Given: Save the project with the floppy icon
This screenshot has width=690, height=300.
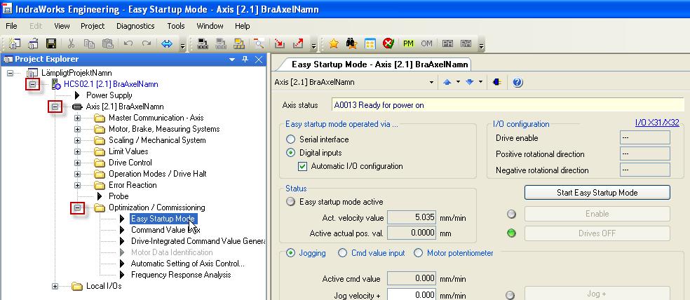Looking at the screenshot, I should click(x=51, y=43).
